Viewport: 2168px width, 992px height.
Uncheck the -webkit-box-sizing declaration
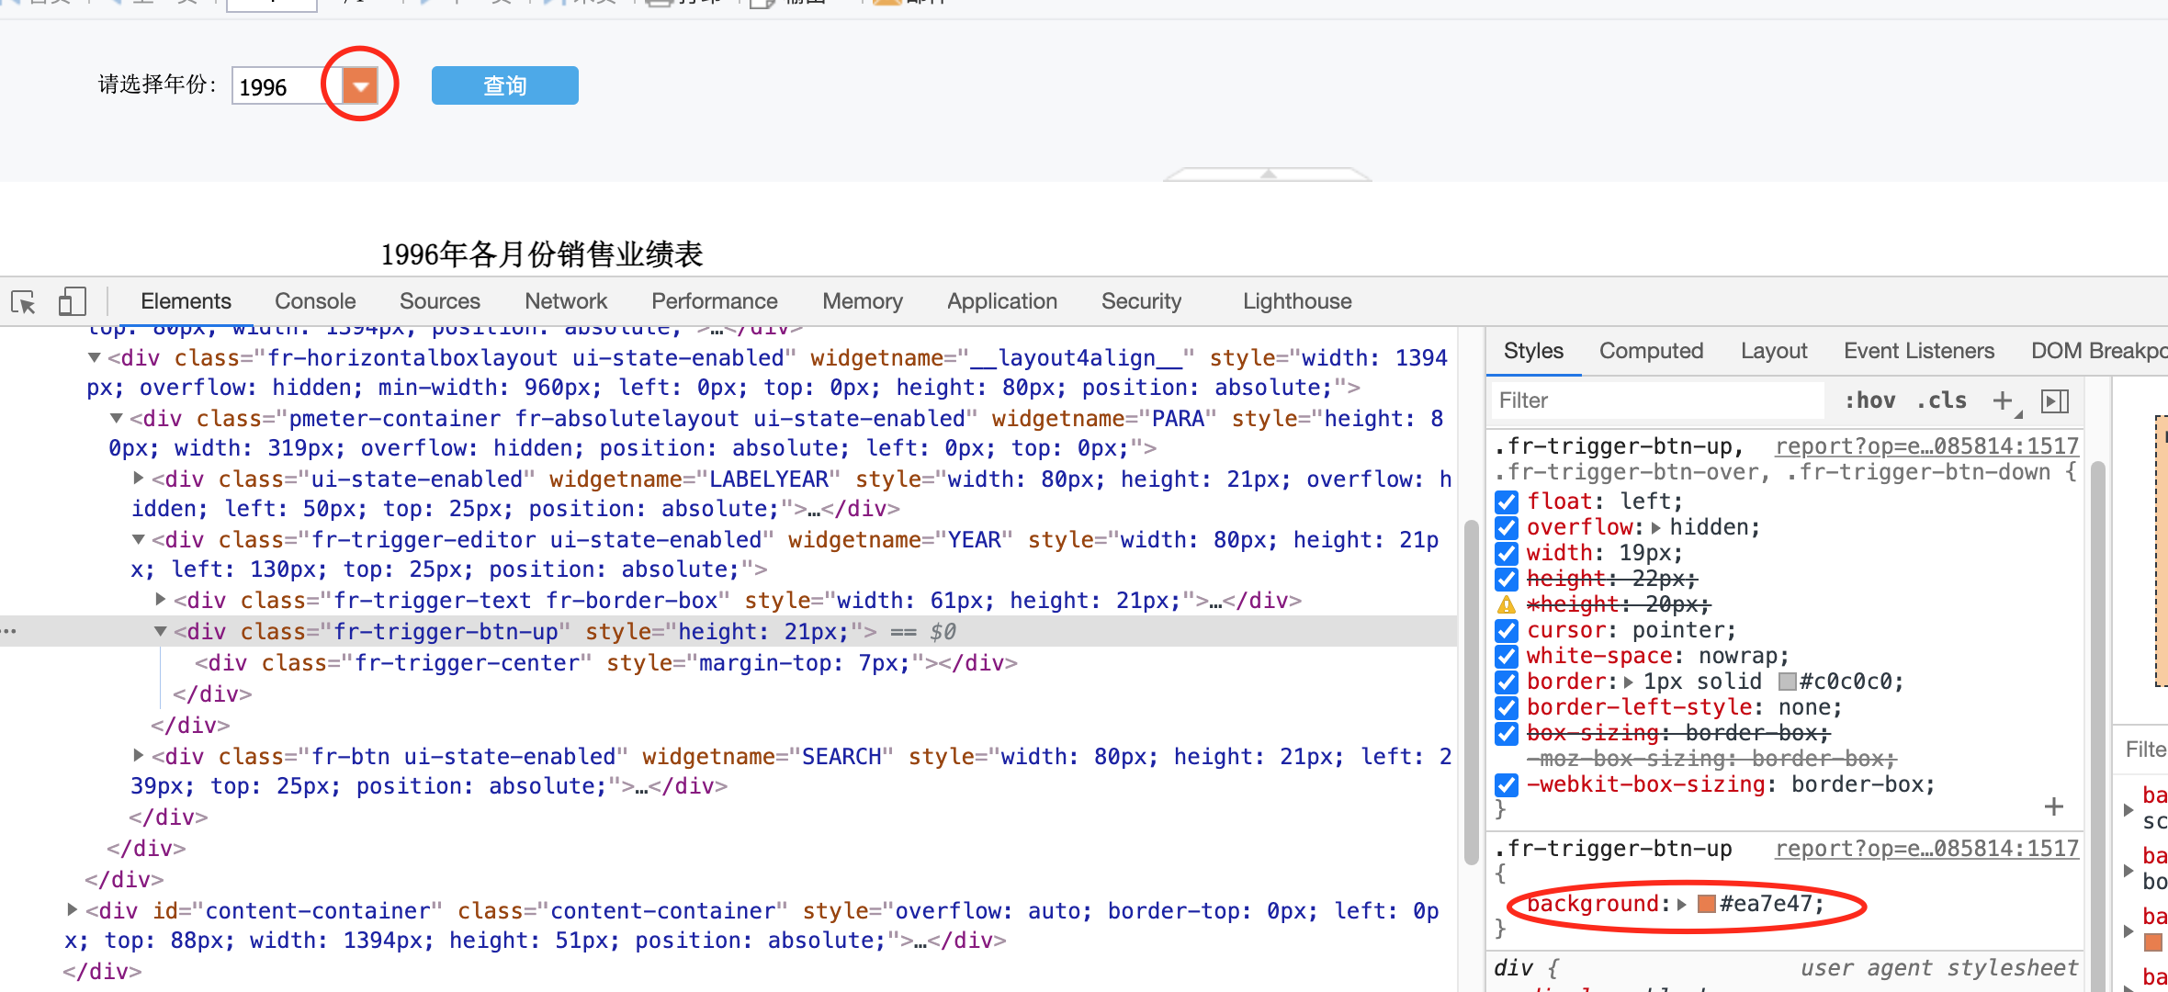(x=1506, y=785)
